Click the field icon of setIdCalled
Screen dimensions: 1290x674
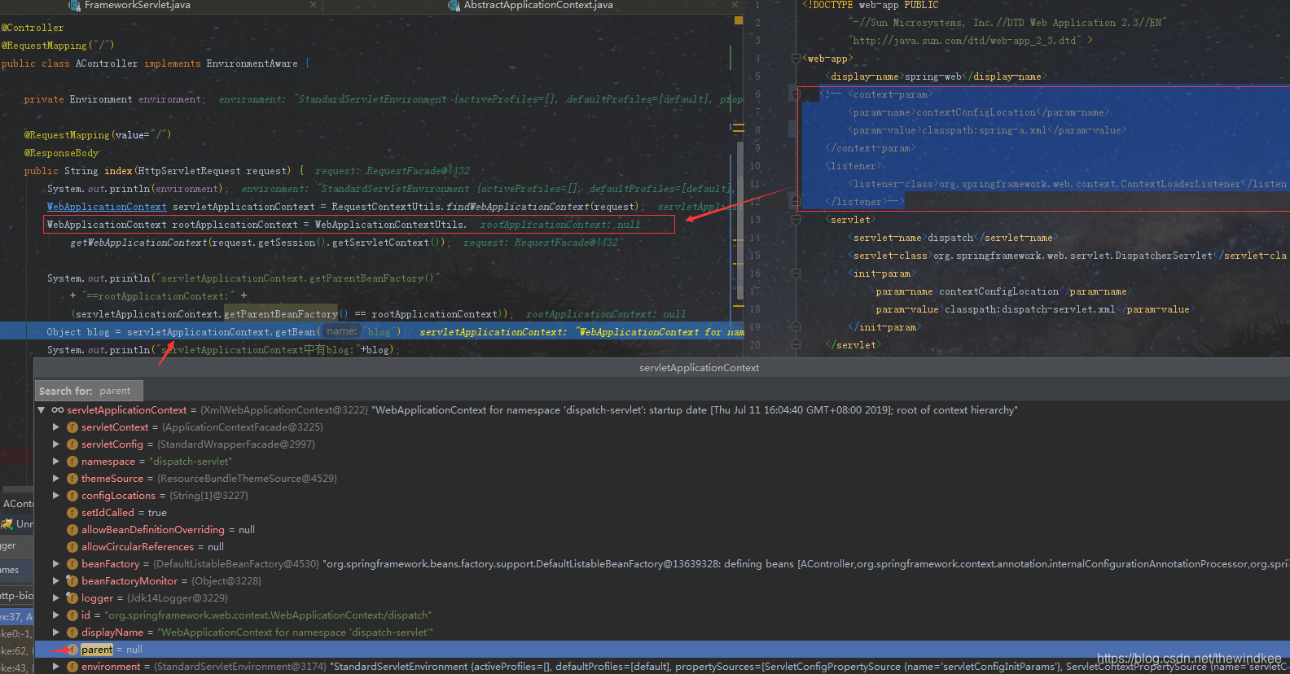point(72,513)
